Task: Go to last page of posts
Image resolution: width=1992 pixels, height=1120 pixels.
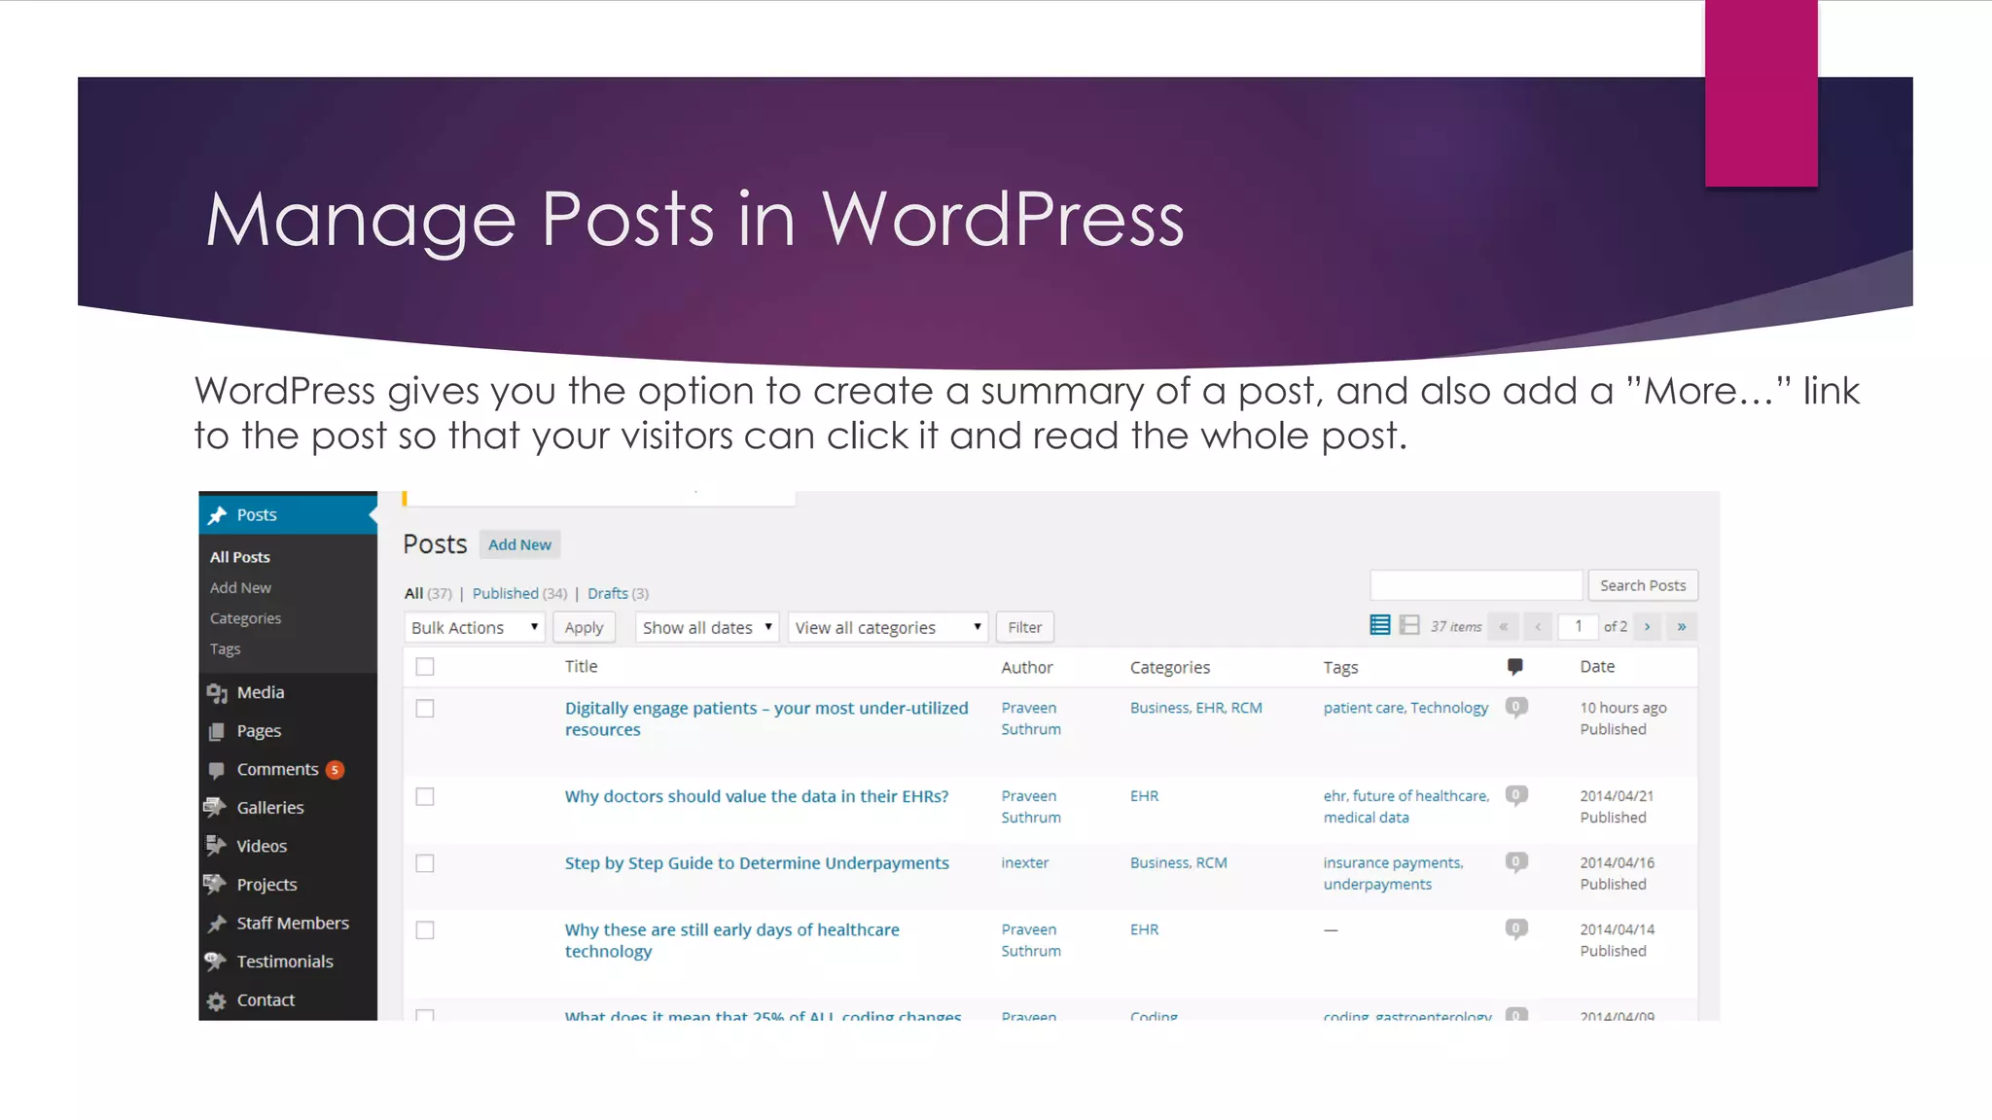Action: click(x=1682, y=627)
